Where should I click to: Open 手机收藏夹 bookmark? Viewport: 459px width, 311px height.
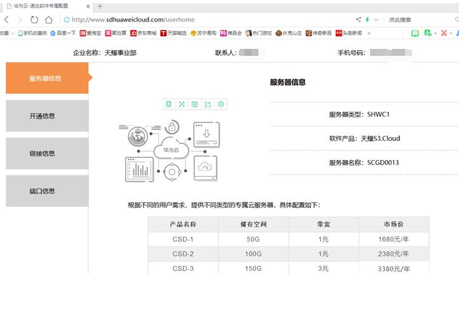(32, 33)
